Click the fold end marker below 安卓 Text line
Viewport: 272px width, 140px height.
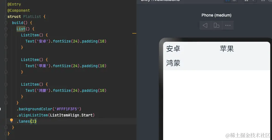click(6, 47)
